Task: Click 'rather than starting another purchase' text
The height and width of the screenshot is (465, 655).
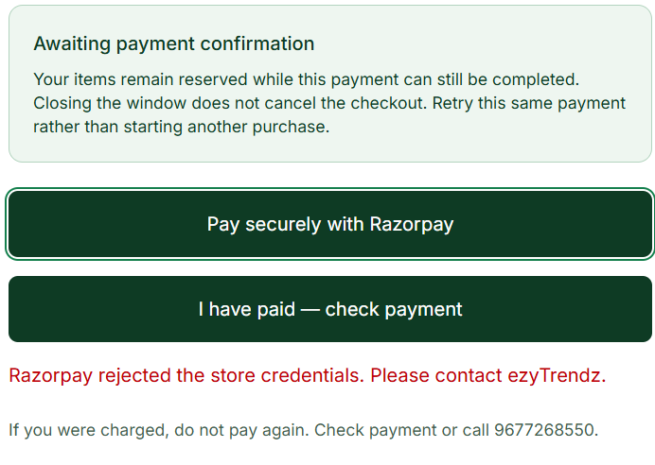Action: click(x=182, y=127)
